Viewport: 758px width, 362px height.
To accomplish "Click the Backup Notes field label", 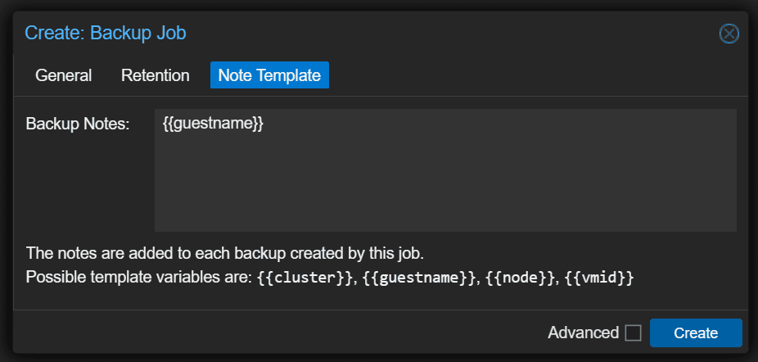I will 78,124.
